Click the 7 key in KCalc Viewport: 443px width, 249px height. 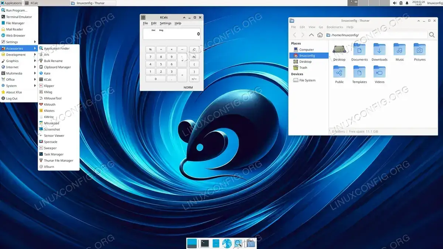(x=150, y=57)
